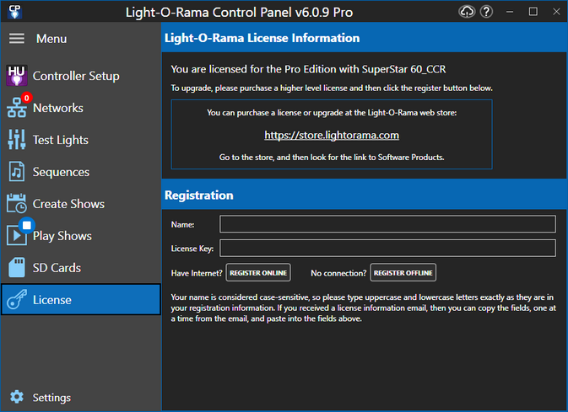Image resolution: width=568 pixels, height=412 pixels.
Task: Click the Control Panel app logo icon
Action: pyautogui.click(x=15, y=12)
